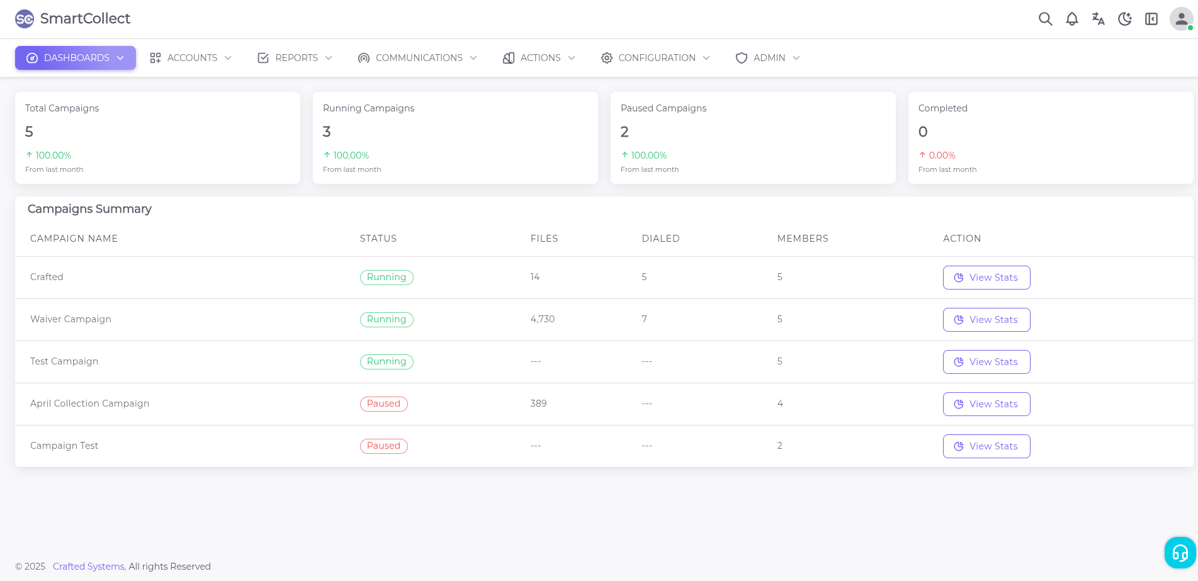
Task: View Stats for the Crafted campaign
Action: pyautogui.click(x=986, y=278)
